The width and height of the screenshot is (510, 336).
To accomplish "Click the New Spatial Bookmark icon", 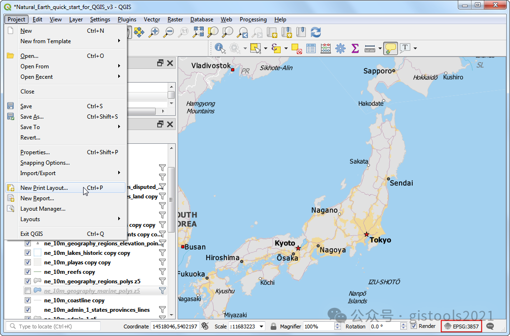I will (x=286, y=32).
